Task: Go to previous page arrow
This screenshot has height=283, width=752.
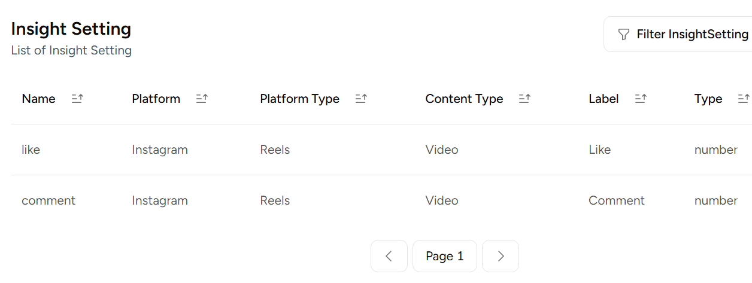Action: 389,256
